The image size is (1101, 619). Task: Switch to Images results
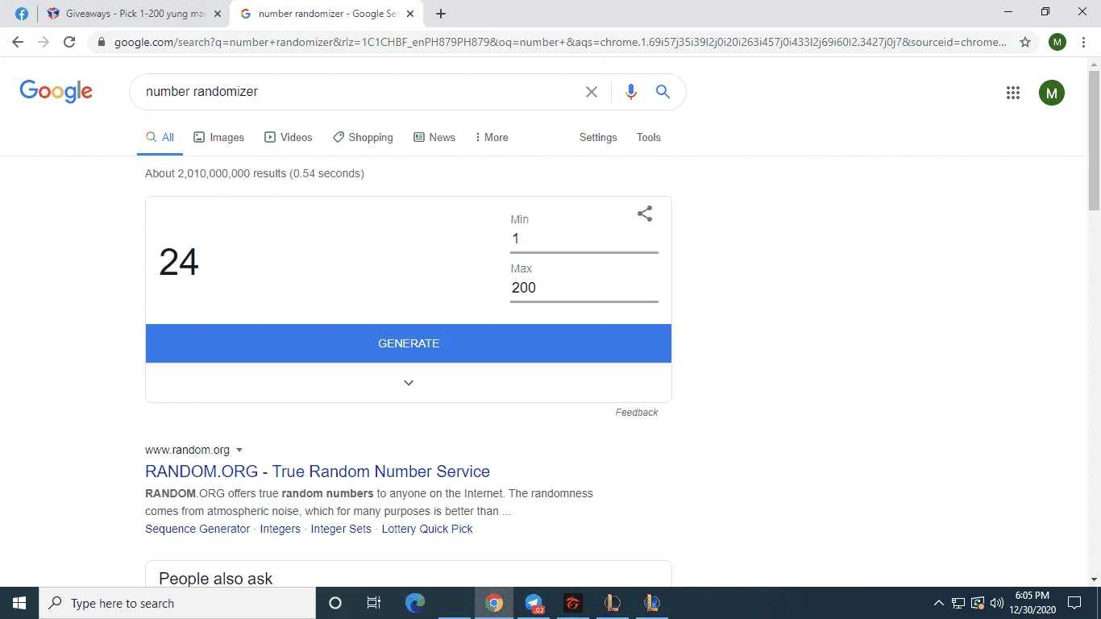point(218,138)
